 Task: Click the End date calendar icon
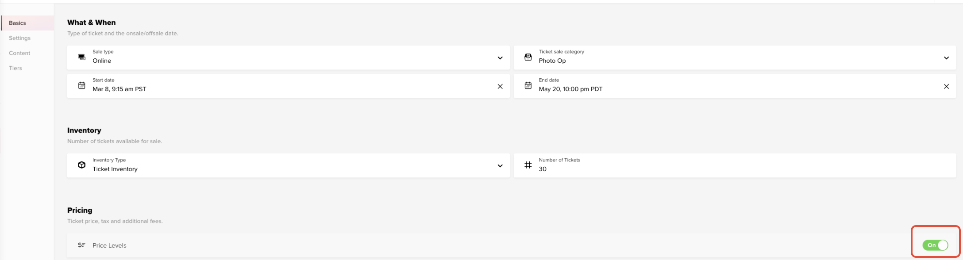coord(528,86)
